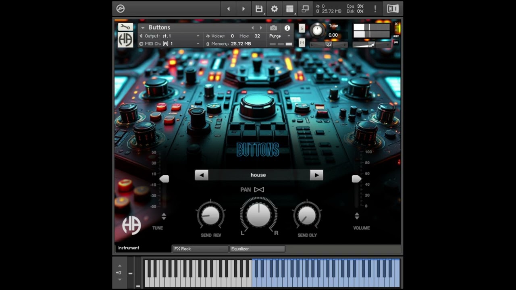Click the TUNE fader handle

[x=164, y=179]
